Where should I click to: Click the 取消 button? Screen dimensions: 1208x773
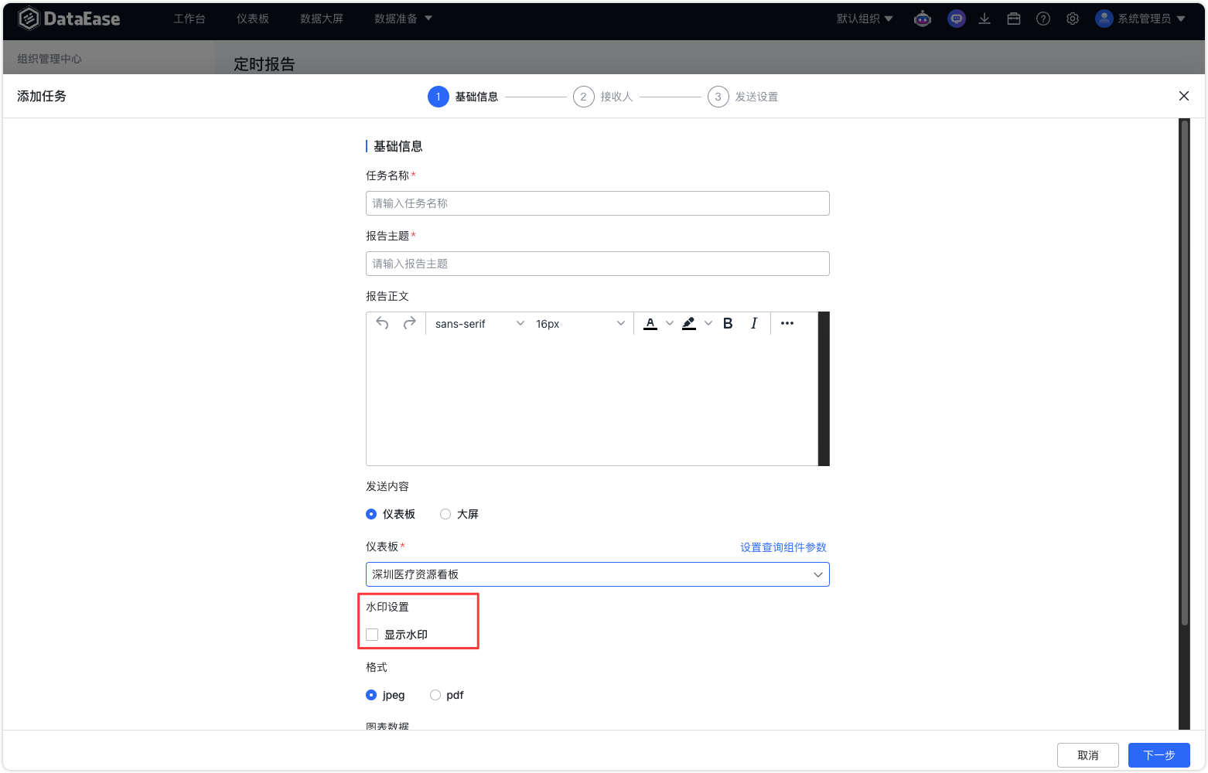click(x=1088, y=755)
